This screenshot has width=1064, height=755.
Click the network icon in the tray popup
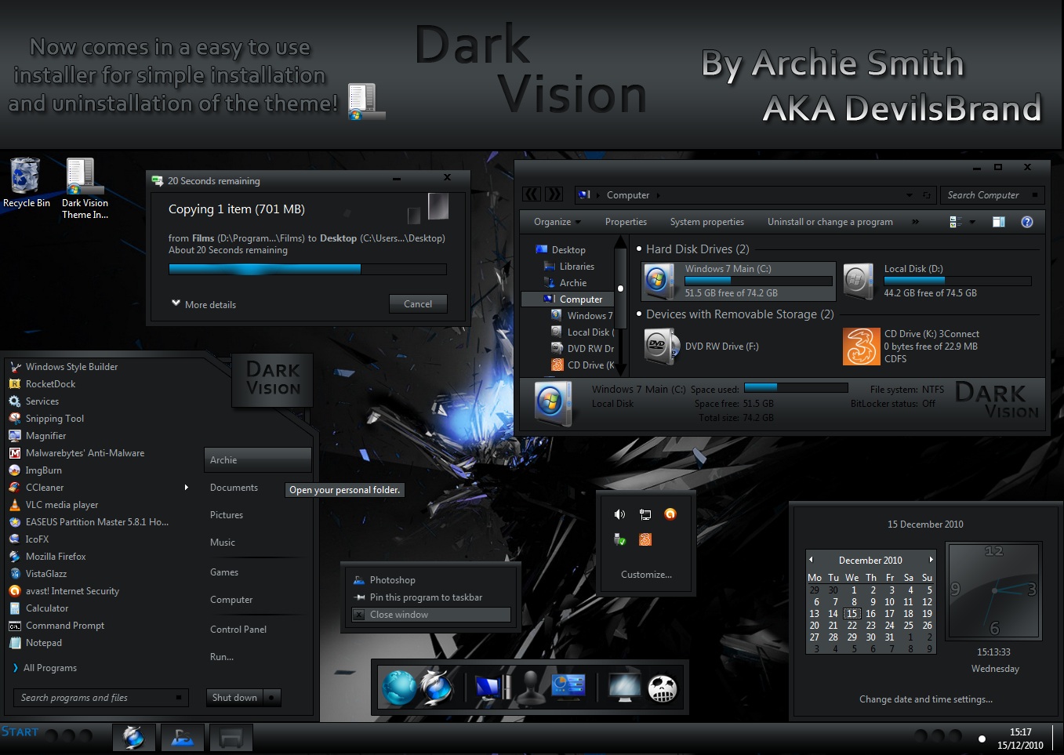(x=645, y=514)
